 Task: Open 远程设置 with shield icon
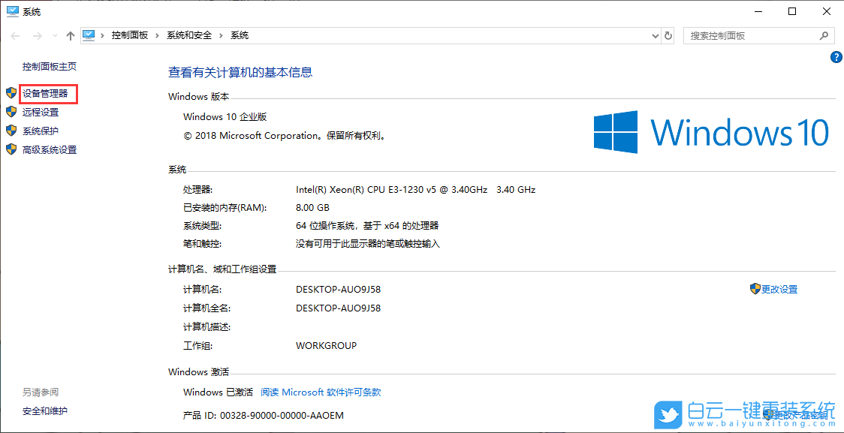click(x=42, y=112)
